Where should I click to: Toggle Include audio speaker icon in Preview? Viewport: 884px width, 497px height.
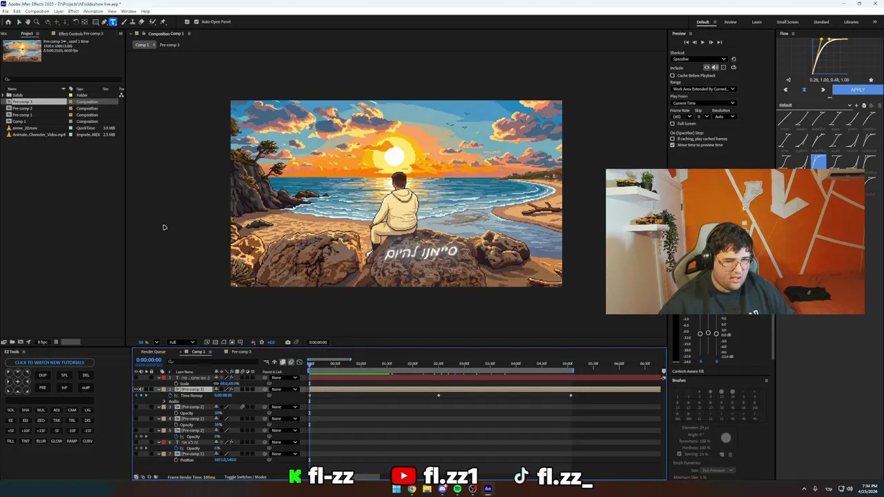pyautogui.click(x=715, y=68)
